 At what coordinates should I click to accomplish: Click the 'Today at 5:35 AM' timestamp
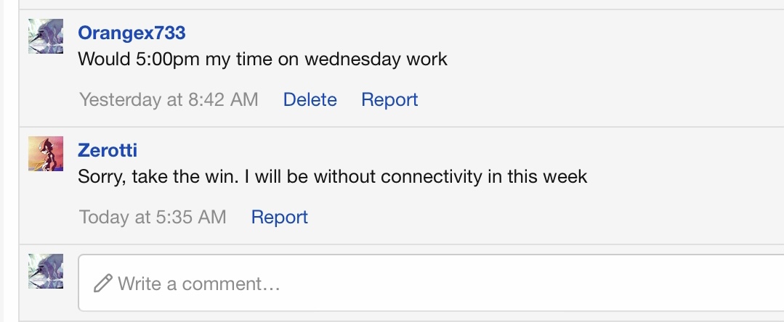153,217
